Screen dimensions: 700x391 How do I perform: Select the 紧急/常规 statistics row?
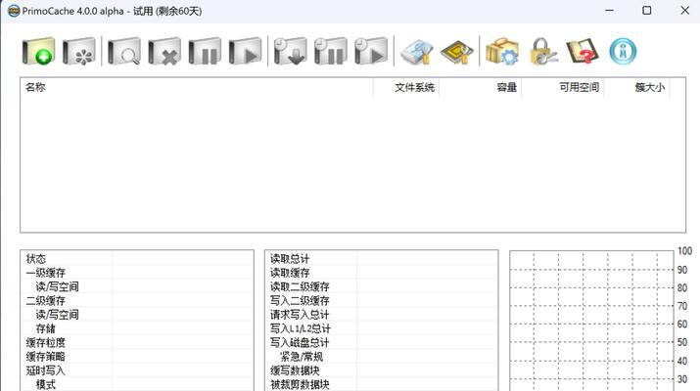pyautogui.click(x=382, y=357)
